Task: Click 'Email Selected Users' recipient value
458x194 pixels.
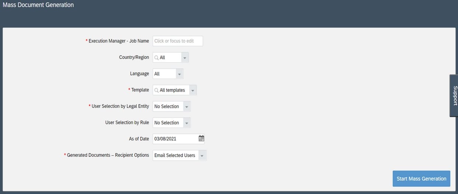Action: 175,155
